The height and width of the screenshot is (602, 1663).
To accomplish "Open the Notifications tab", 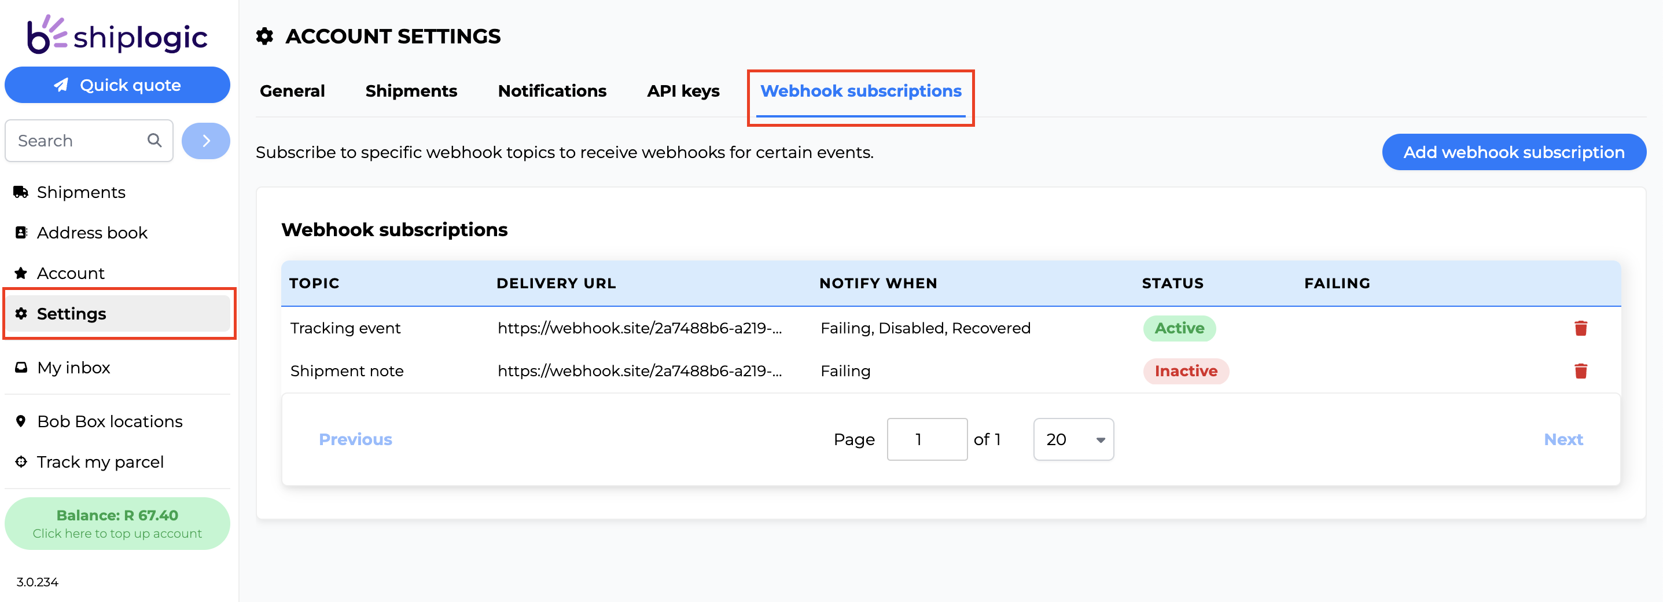I will [552, 91].
